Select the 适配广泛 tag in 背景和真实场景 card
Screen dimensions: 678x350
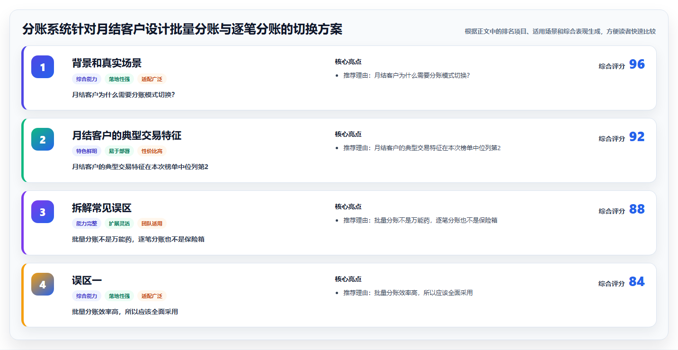click(152, 79)
